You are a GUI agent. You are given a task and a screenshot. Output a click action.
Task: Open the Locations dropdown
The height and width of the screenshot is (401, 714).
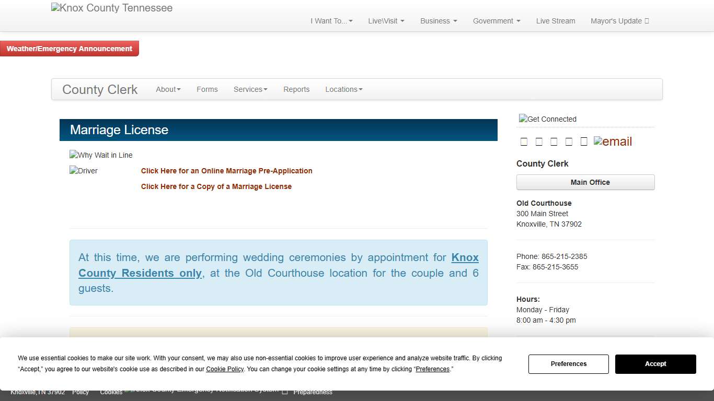click(343, 89)
